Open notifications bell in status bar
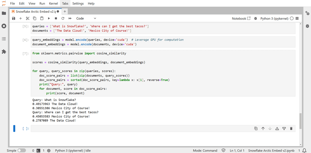This screenshot has height=153, width=311. (x=304, y=150)
